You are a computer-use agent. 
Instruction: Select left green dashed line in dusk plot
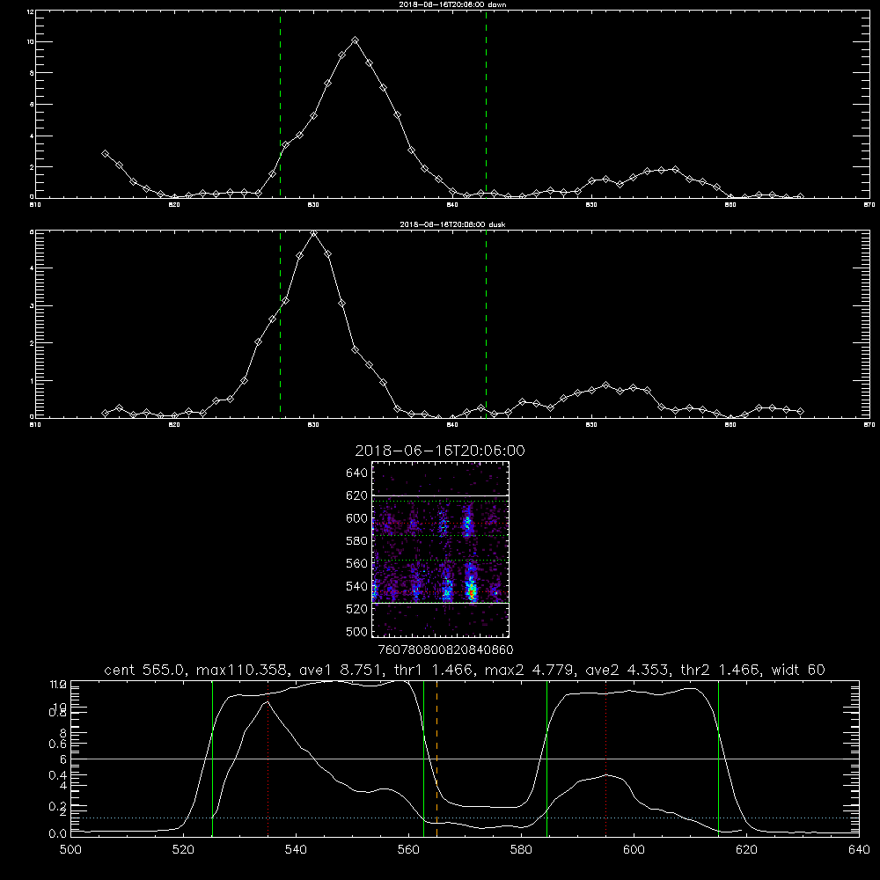coord(280,324)
